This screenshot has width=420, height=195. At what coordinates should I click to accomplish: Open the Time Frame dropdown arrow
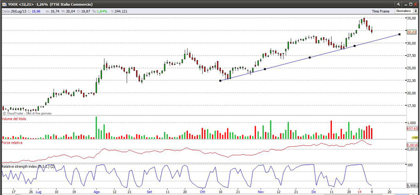416,11
